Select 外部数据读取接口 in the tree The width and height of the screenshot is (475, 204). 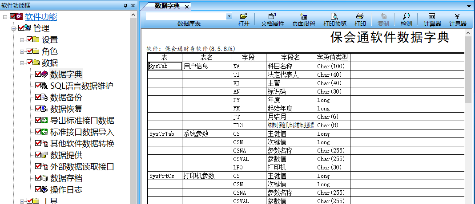[x=82, y=166]
